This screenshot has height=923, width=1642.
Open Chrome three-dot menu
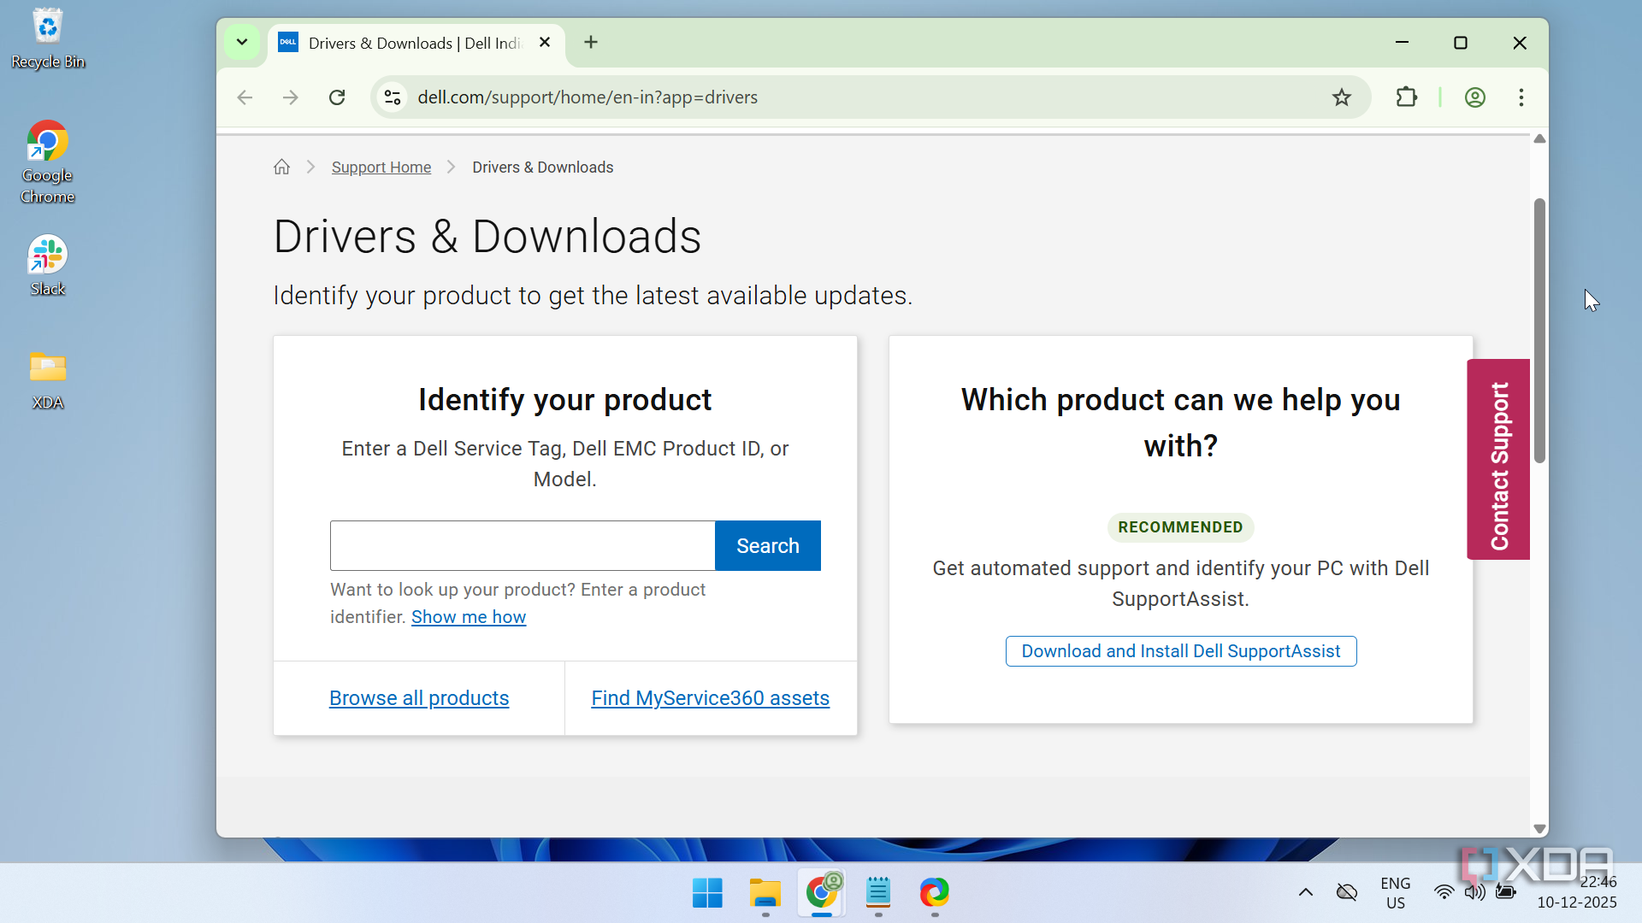pyautogui.click(x=1521, y=97)
